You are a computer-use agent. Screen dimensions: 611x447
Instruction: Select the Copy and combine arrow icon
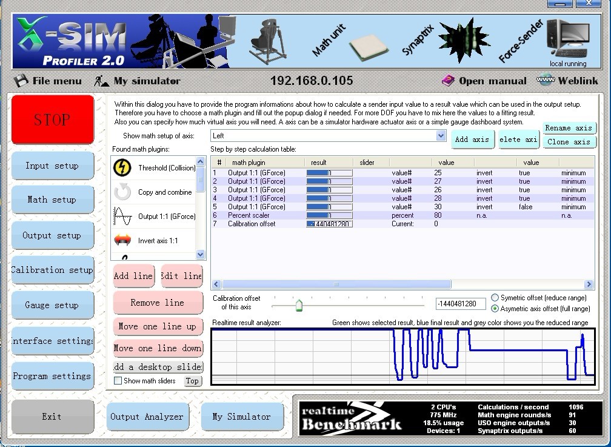tap(122, 192)
